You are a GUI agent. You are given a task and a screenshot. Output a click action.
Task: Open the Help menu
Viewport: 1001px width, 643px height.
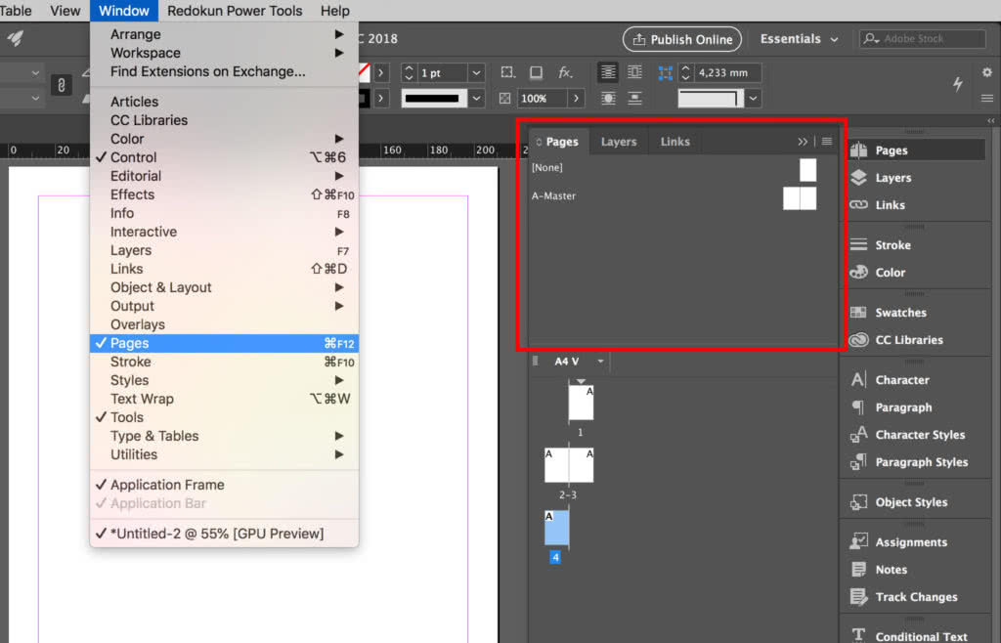[334, 11]
